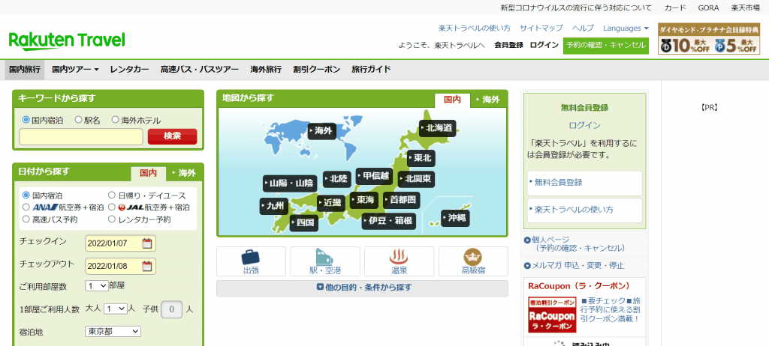This screenshot has height=346, width=769.
Task: Open 海外旅行 in the navigation bar
Action: pyautogui.click(x=266, y=70)
